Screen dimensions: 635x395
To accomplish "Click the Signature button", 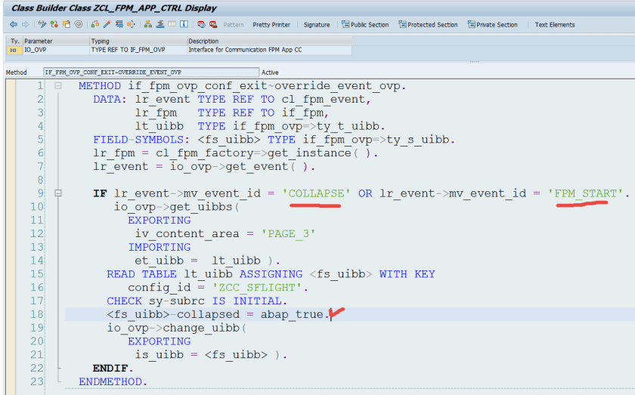I will 317,25.
